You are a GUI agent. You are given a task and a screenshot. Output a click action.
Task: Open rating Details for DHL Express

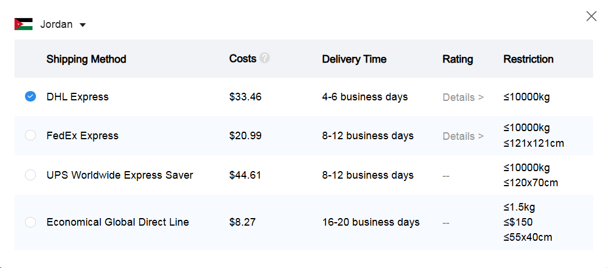point(463,97)
